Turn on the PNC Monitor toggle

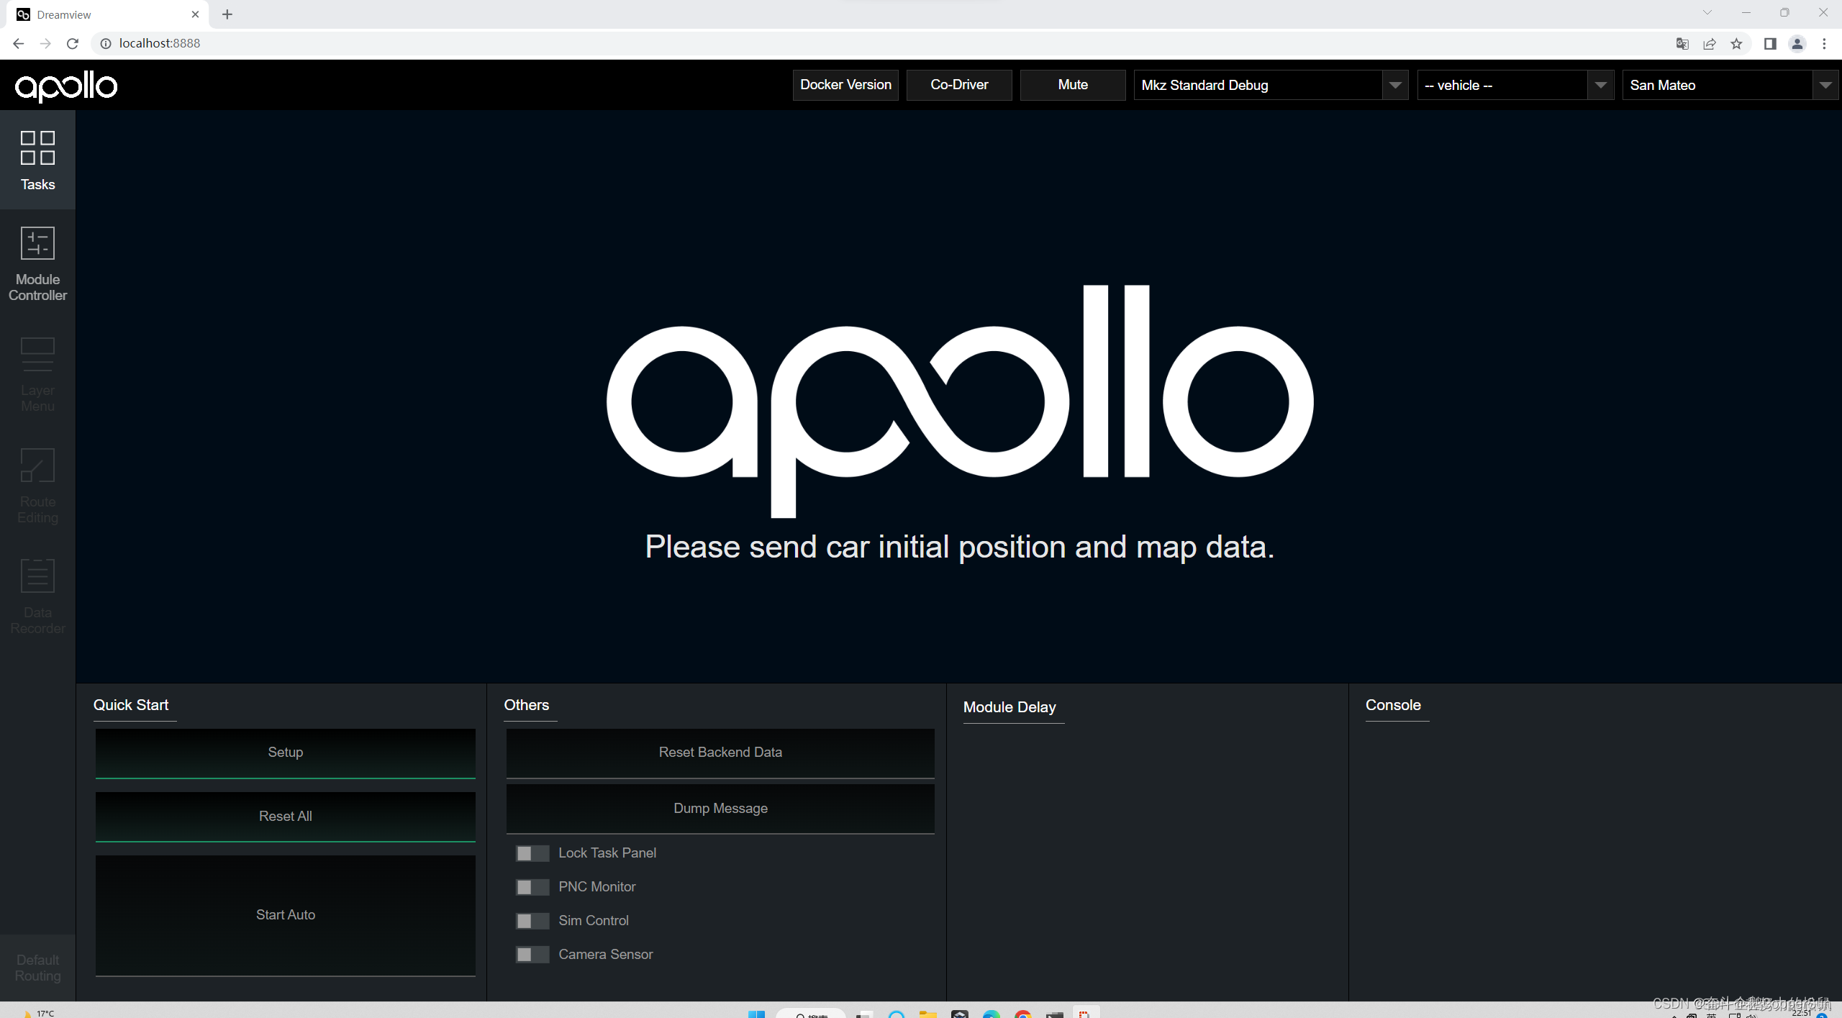coord(532,886)
